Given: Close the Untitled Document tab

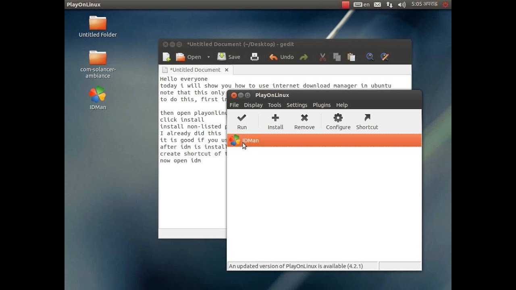Looking at the screenshot, I should [x=227, y=70].
